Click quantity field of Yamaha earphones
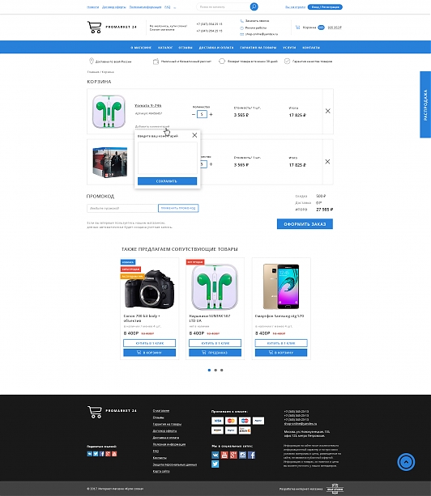This screenshot has width=431, height=496. coord(202,114)
